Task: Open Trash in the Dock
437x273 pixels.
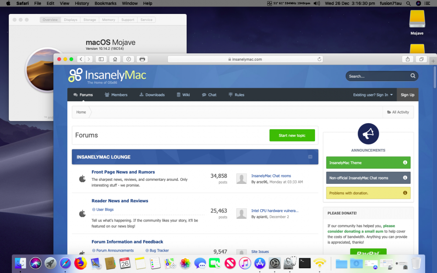Action: click(x=416, y=263)
